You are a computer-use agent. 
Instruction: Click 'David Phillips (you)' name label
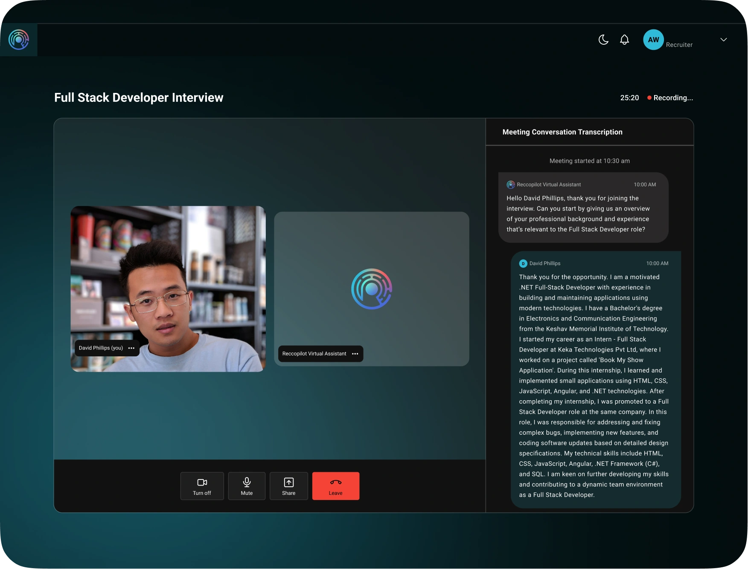click(101, 348)
